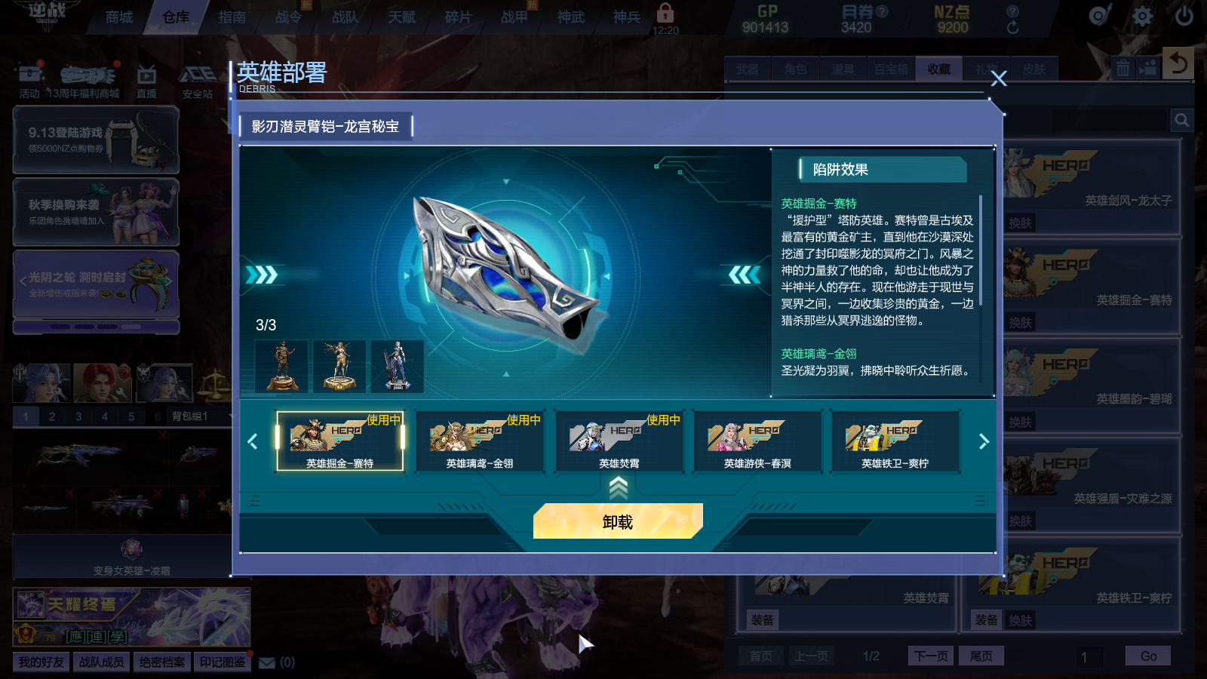This screenshot has width=1207, height=679.
Task: Expand the list with the upward double chevron
Action: [618, 489]
